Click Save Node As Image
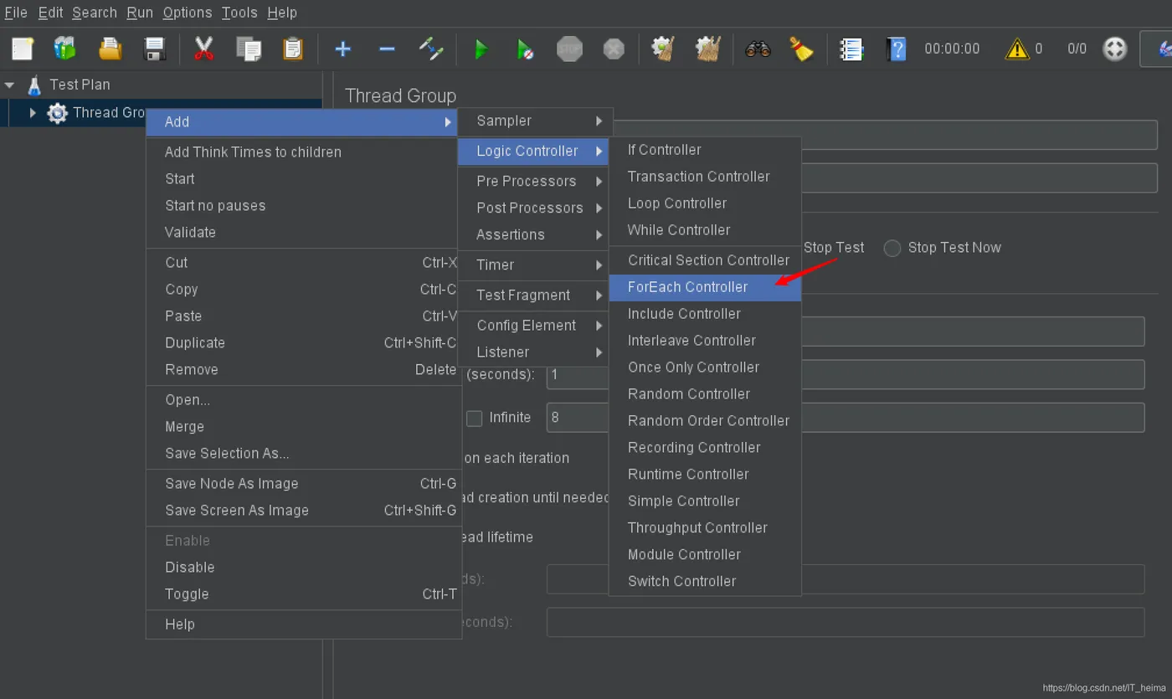Screen dimensions: 1172x699 coord(304,484)
